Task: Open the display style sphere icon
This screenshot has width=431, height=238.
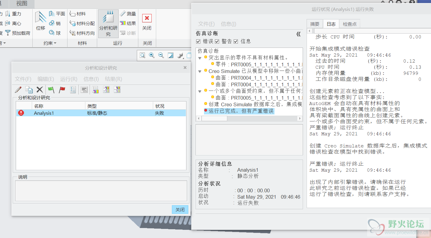Action: click(180, 55)
